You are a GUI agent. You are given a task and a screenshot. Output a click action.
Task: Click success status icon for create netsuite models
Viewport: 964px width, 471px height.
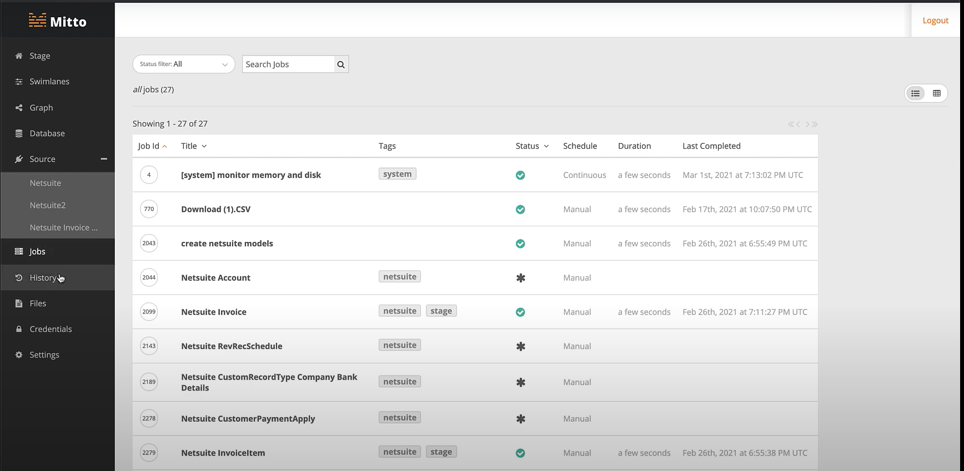(x=520, y=244)
